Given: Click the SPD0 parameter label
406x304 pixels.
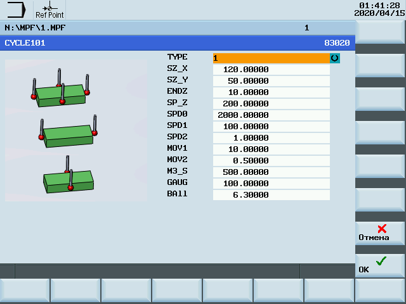Looking at the screenshot, I should [x=177, y=114].
